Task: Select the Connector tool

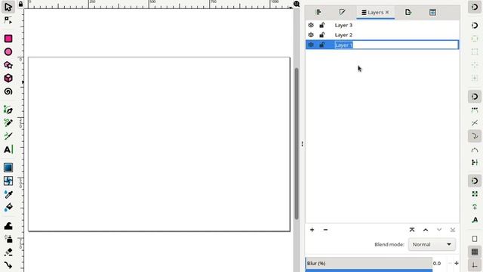Action: click(8, 265)
